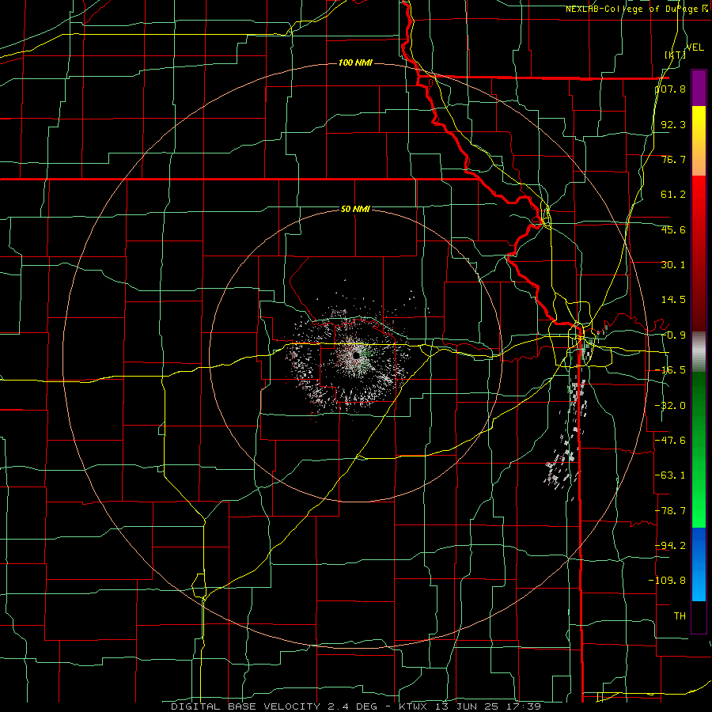Image resolution: width=712 pixels, height=712 pixels.
Task: Click the -94.2 velocity scale value
Action: pos(671,545)
